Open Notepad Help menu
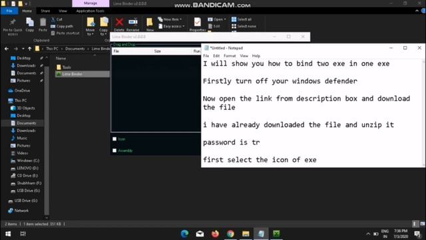 256,56
